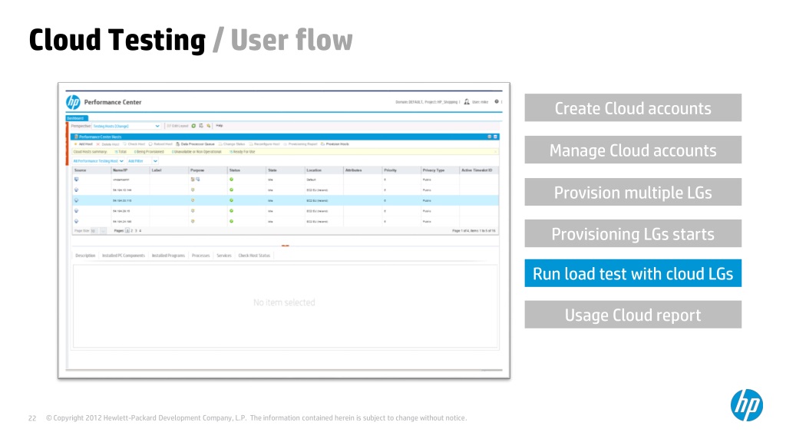Click Check Host in the hosts toolbar

134,144
